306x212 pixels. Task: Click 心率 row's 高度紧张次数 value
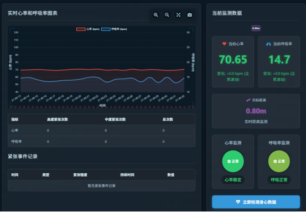click(48, 131)
